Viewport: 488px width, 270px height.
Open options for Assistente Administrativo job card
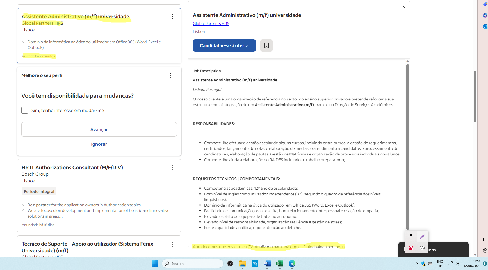pyautogui.click(x=172, y=17)
